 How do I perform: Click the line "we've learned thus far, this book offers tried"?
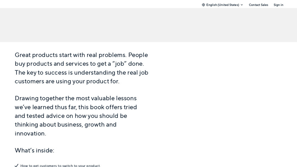point(76,107)
